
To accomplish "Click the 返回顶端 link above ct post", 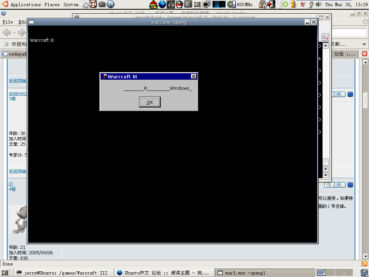I will (x=18, y=171).
